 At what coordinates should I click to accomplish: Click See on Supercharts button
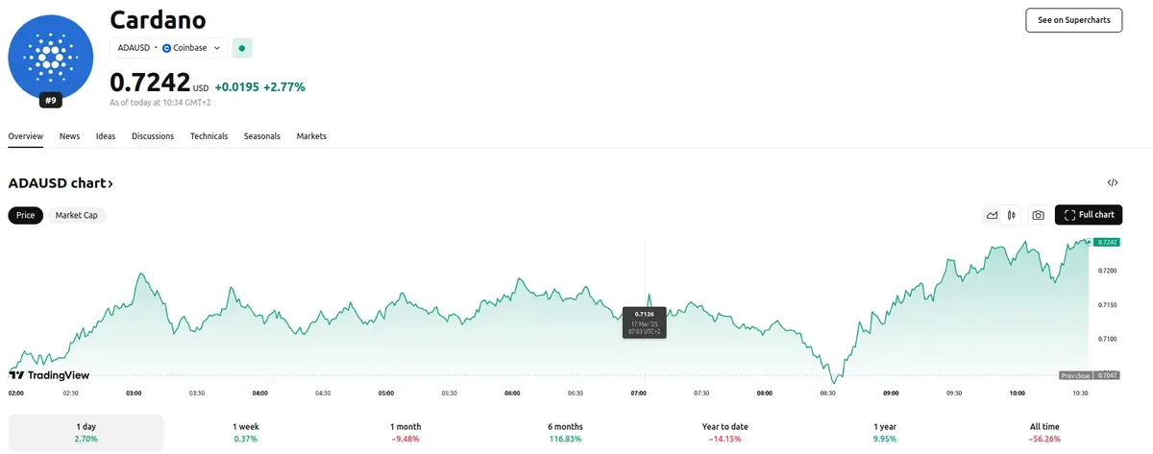click(x=1073, y=19)
